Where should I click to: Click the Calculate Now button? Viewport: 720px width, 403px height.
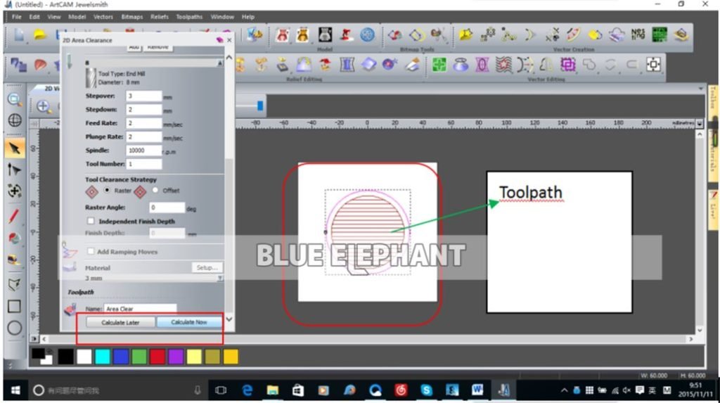coord(188,322)
